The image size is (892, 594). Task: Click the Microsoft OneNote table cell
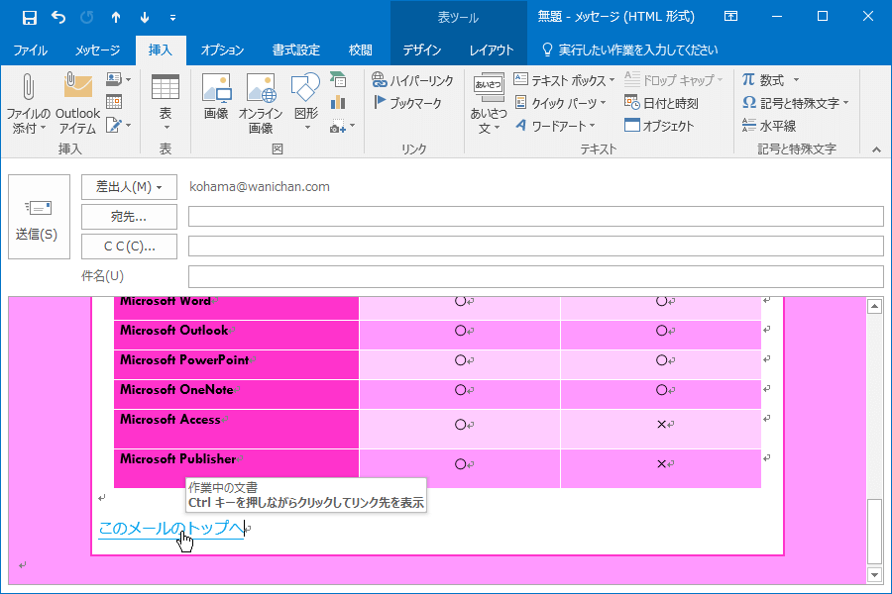point(236,394)
